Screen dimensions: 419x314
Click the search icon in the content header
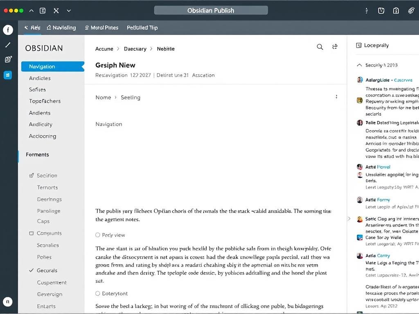[320, 47]
